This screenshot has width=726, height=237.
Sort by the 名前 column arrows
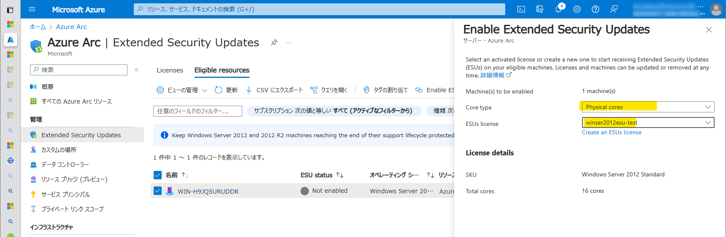click(x=185, y=175)
